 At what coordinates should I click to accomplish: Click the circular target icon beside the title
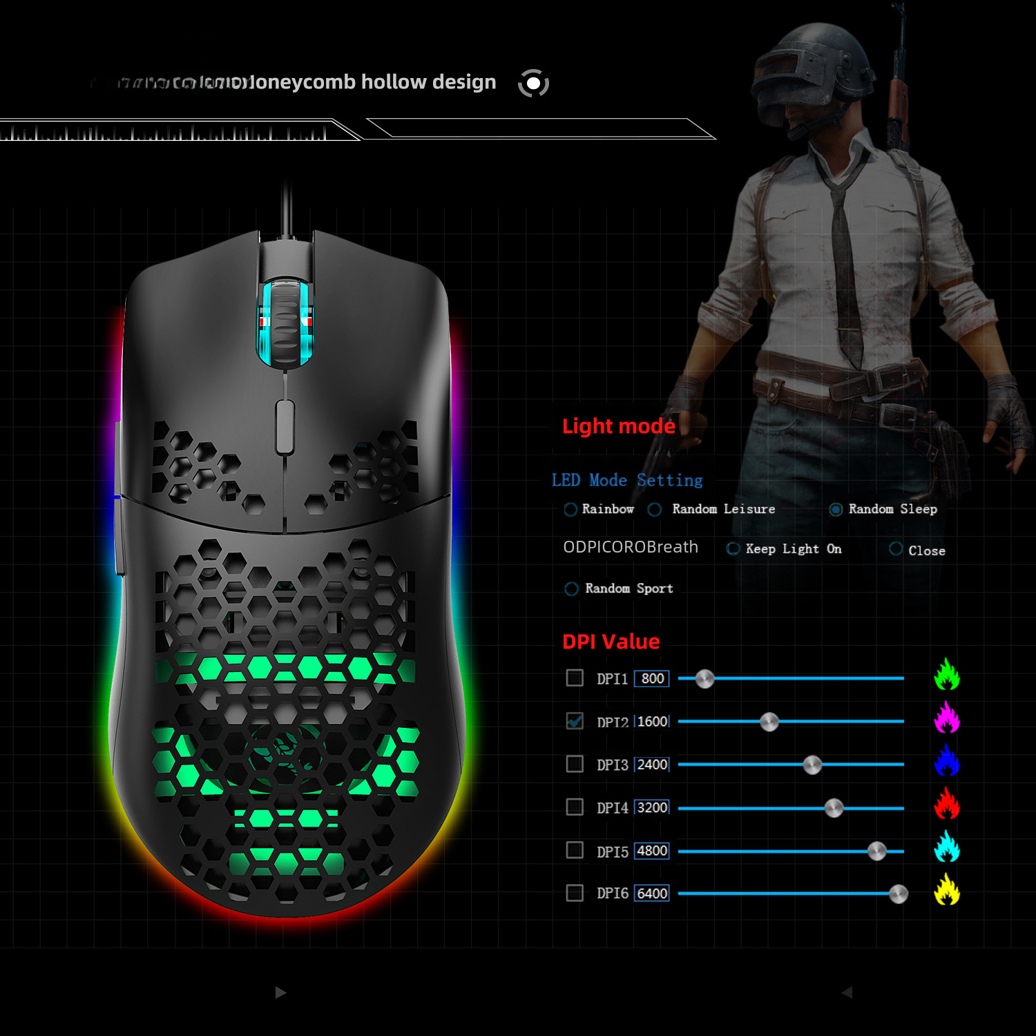[x=533, y=84]
